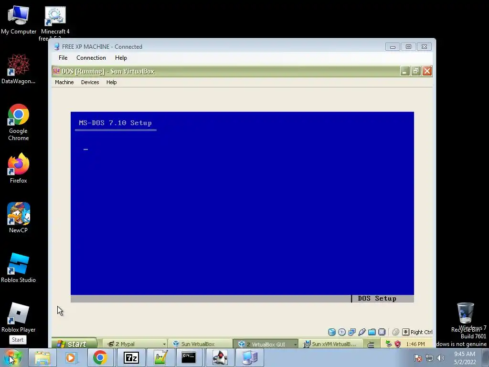489x367 pixels.
Task: Restore the DOS VirtualBox window size
Action: [416, 71]
